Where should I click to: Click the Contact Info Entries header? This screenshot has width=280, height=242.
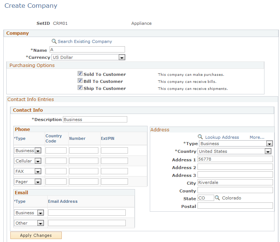coord(31,100)
